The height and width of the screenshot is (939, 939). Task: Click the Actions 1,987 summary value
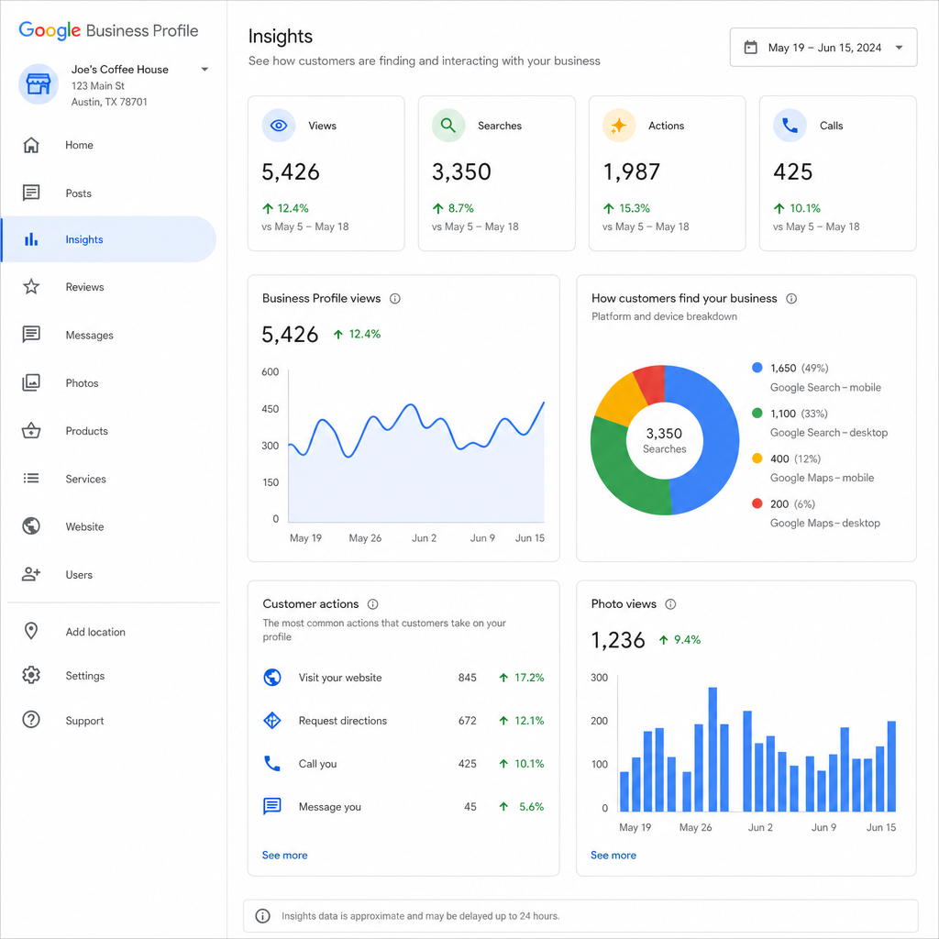pyautogui.click(x=631, y=172)
